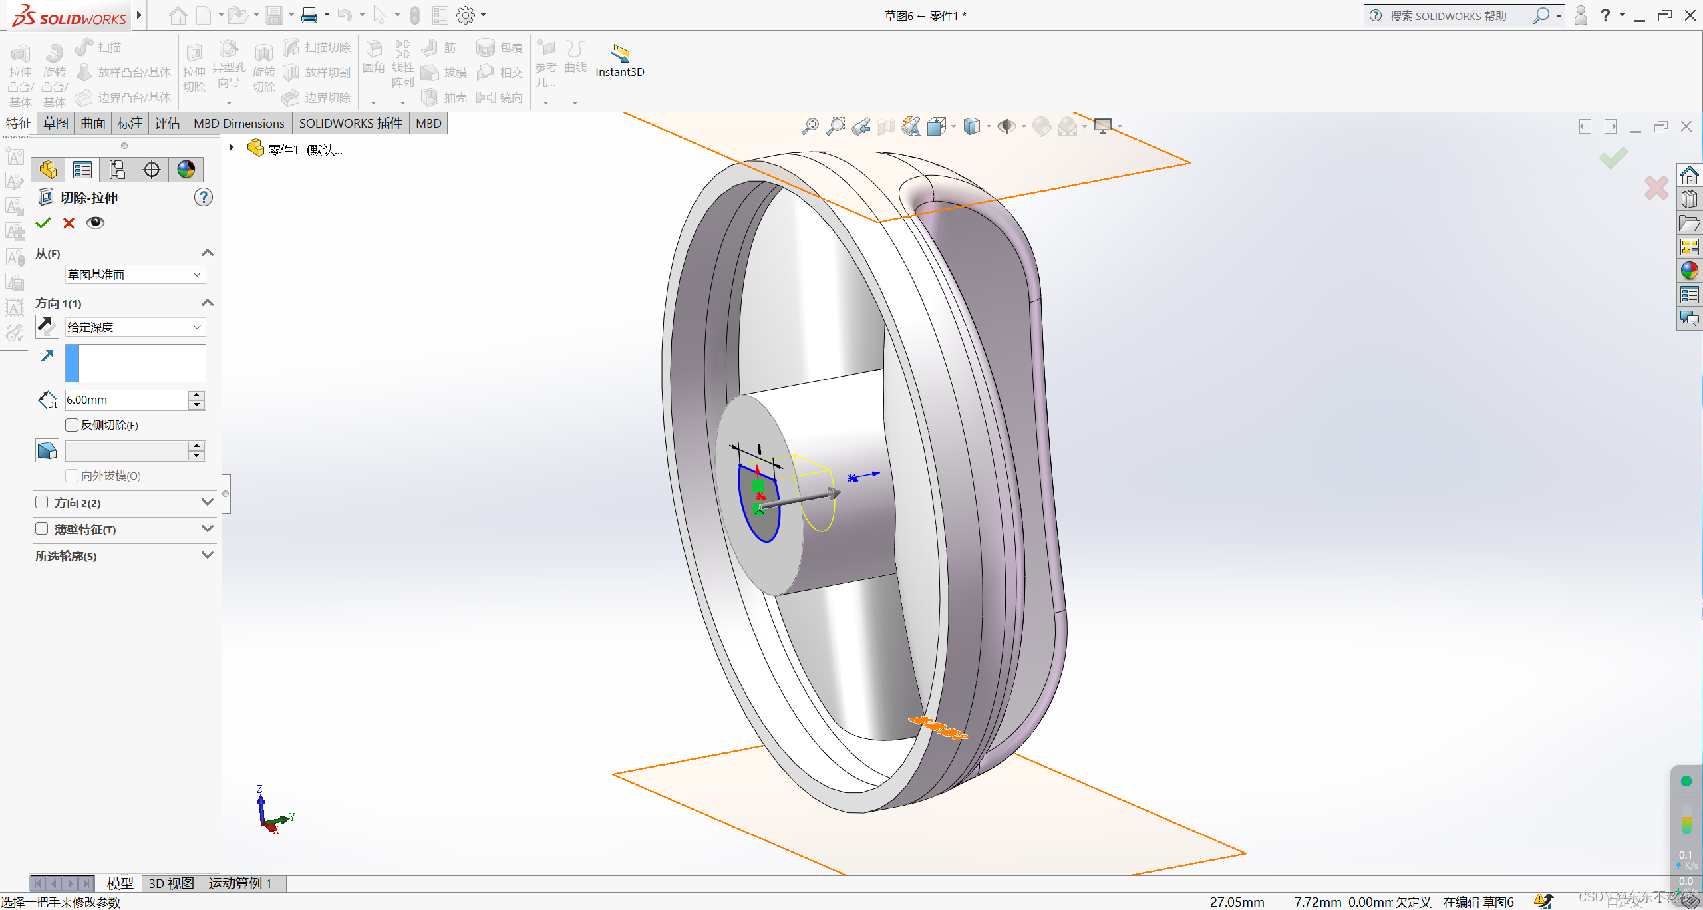1703x910 pixels.
Task: Click the 6.00mm depth input field
Action: 127,400
